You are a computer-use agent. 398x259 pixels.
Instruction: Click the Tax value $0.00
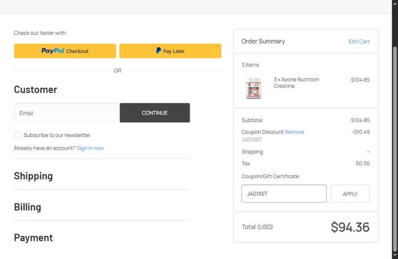[363, 164]
